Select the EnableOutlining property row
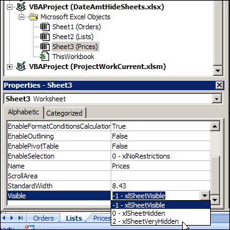 [x=108, y=136]
